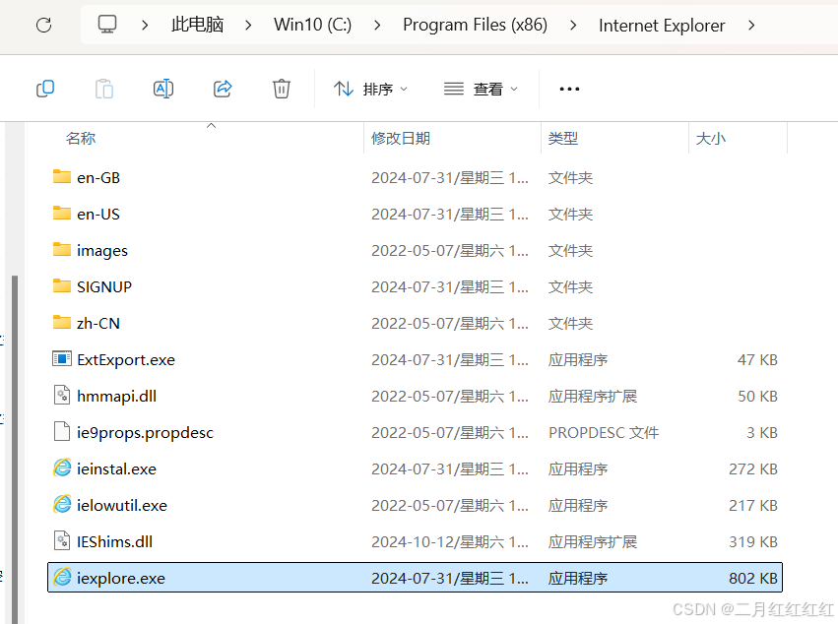The height and width of the screenshot is (624, 838).
Task: Expand chevron after 此电脑
Action: (248, 26)
